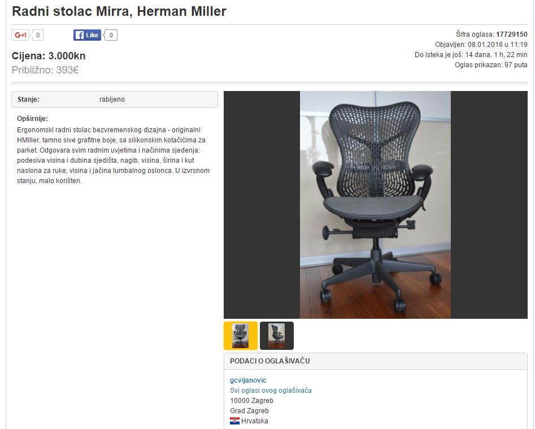Image resolution: width=535 pixels, height=429 pixels.
Task: Click the Facebook Like button
Action: tap(87, 35)
